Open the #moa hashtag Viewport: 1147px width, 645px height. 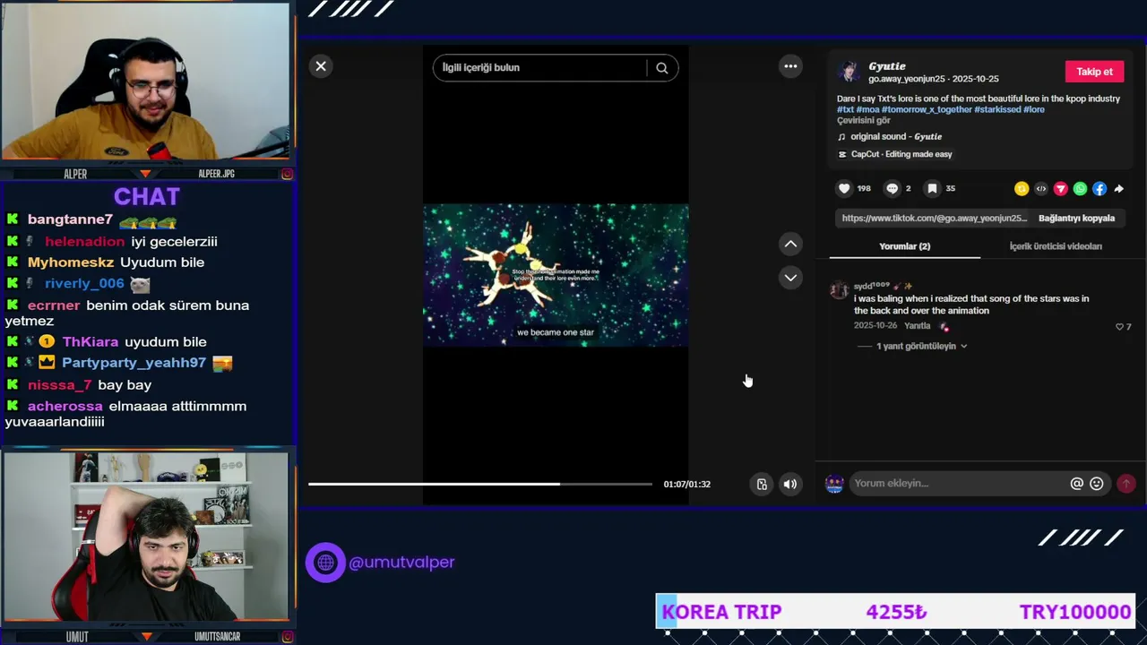(867, 109)
